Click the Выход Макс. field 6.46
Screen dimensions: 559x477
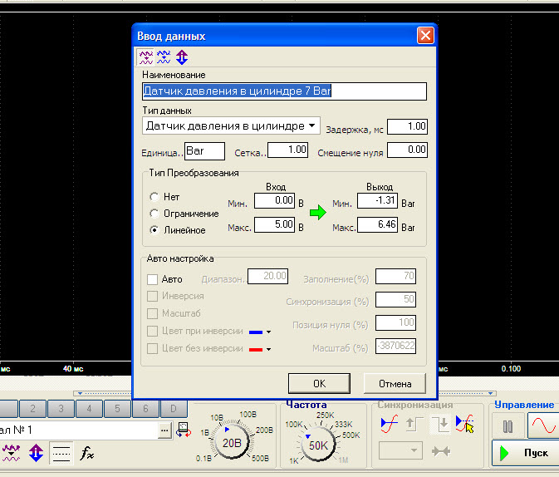[377, 224]
